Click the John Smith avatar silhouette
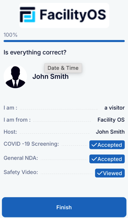The width and height of the screenshot is (128, 218). coord(15,76)
